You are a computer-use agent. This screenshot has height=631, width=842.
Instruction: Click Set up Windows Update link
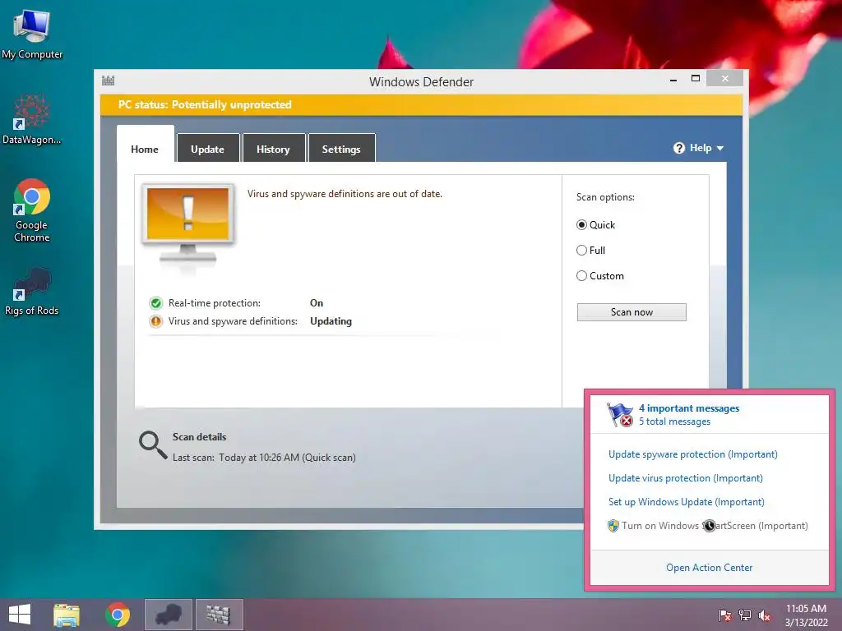[687, 502]
